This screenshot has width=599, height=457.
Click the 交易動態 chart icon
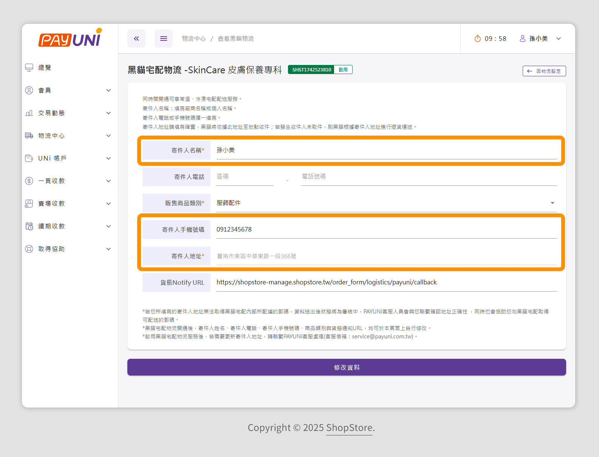(29, 113)
